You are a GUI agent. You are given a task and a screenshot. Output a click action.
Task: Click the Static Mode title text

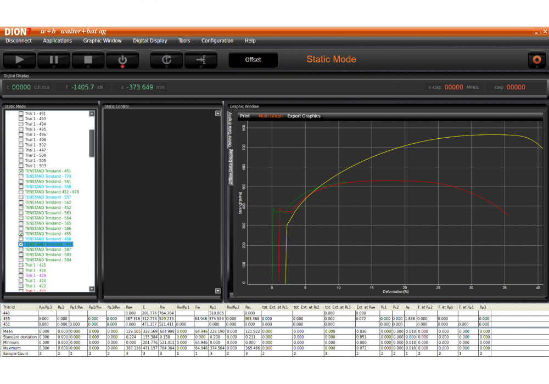click(331, 59)
